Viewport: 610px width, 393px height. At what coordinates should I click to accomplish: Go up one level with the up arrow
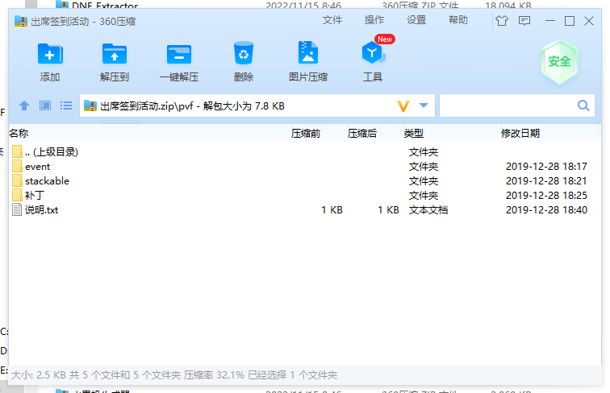pyautogui.click(x=24, y=106)
